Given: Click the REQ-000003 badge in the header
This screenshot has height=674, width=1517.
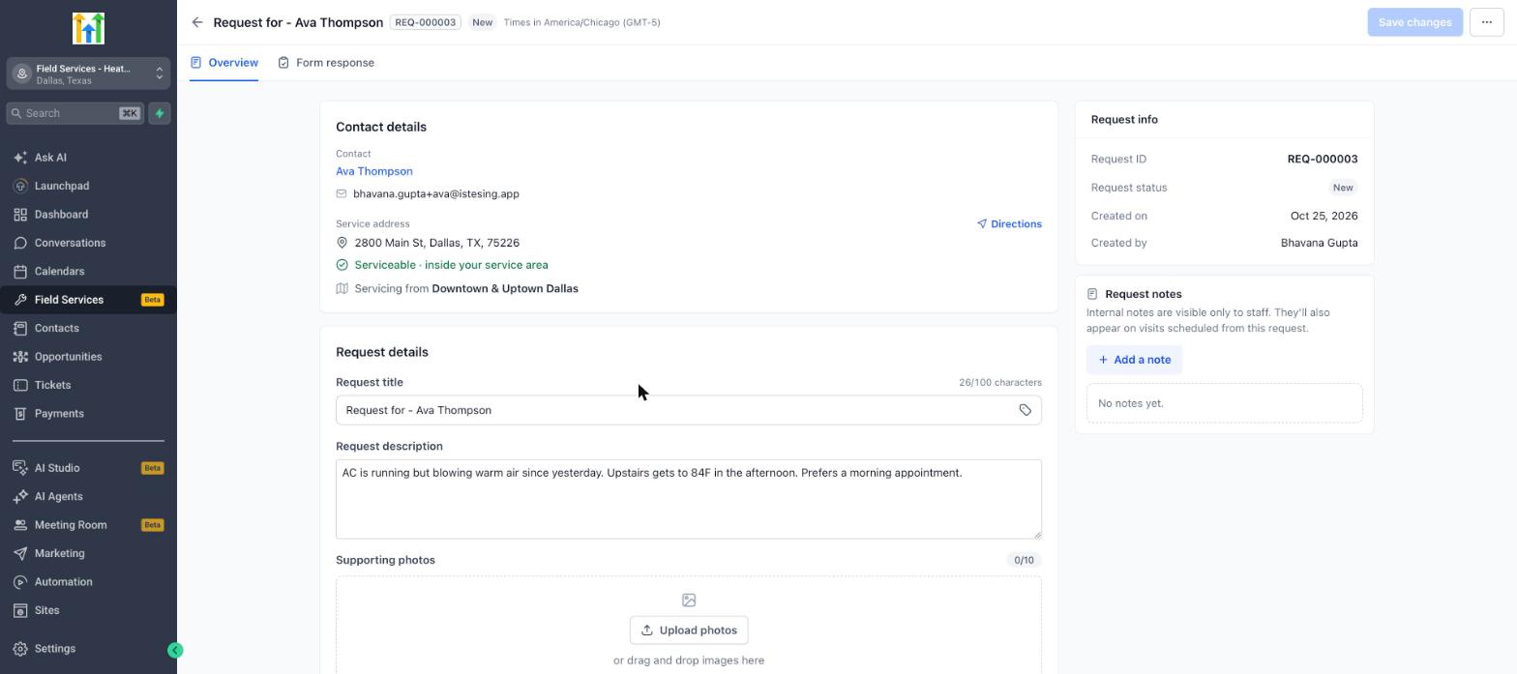Looking at the screenshot, I should [x=426, y=22].
